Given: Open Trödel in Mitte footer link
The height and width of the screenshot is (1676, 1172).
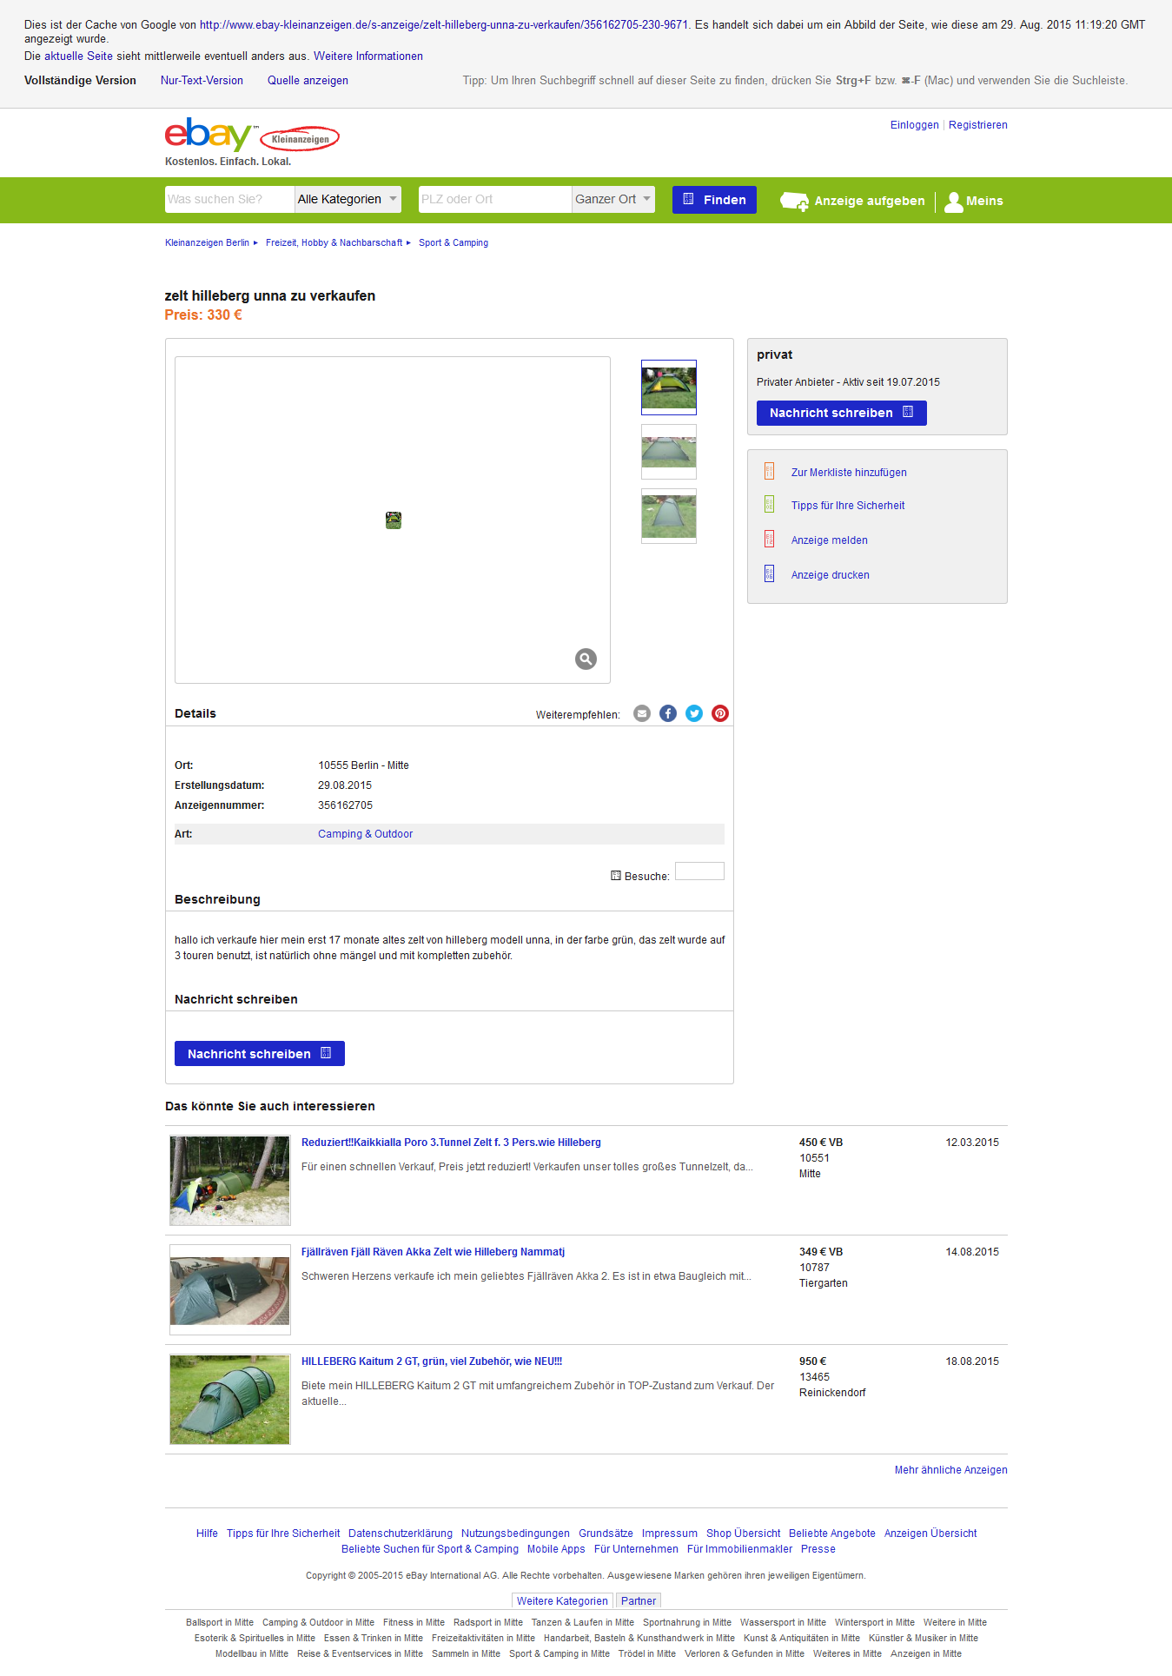Looking at the screenshot, I should tap(647, 1653).
